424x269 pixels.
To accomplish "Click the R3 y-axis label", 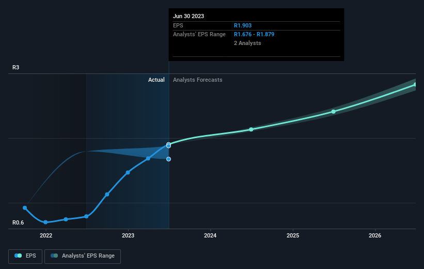I will [x=15, y=67].
